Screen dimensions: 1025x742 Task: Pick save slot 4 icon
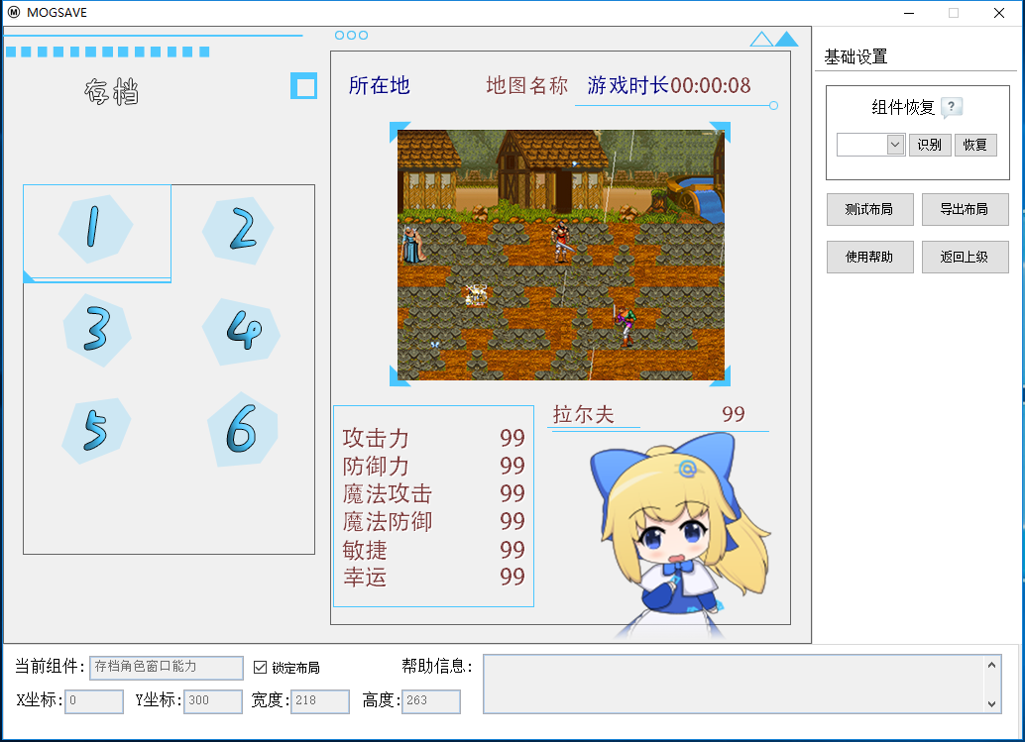click(241, 331)
